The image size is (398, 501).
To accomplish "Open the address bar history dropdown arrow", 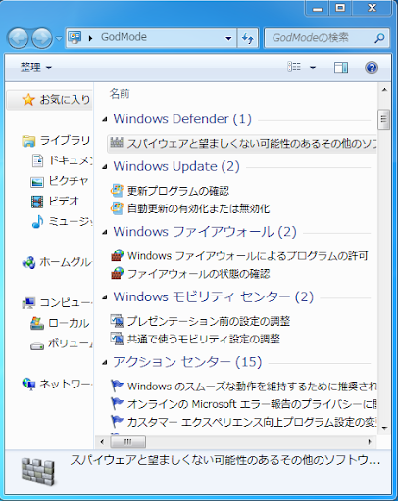I will point(228,38).
